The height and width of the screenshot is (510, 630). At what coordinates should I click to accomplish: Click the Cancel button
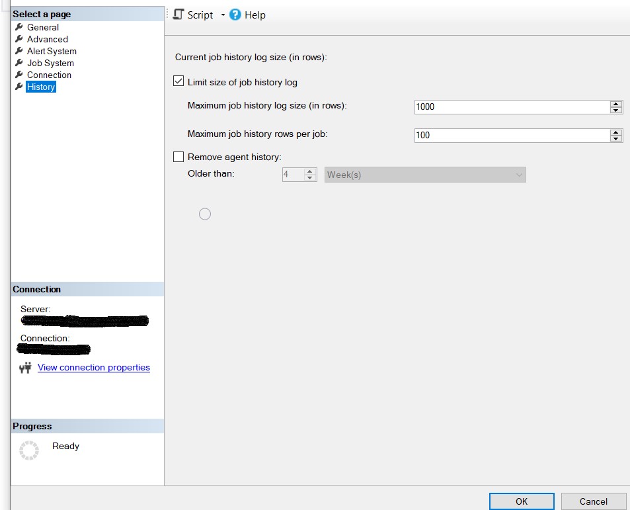593,501
